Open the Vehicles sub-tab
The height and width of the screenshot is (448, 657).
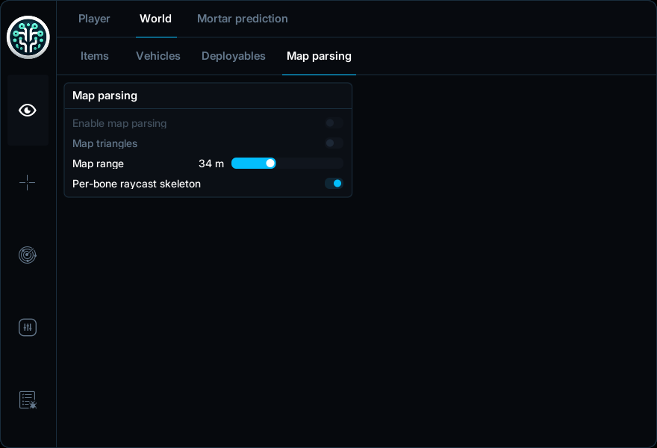click(158, 56)
